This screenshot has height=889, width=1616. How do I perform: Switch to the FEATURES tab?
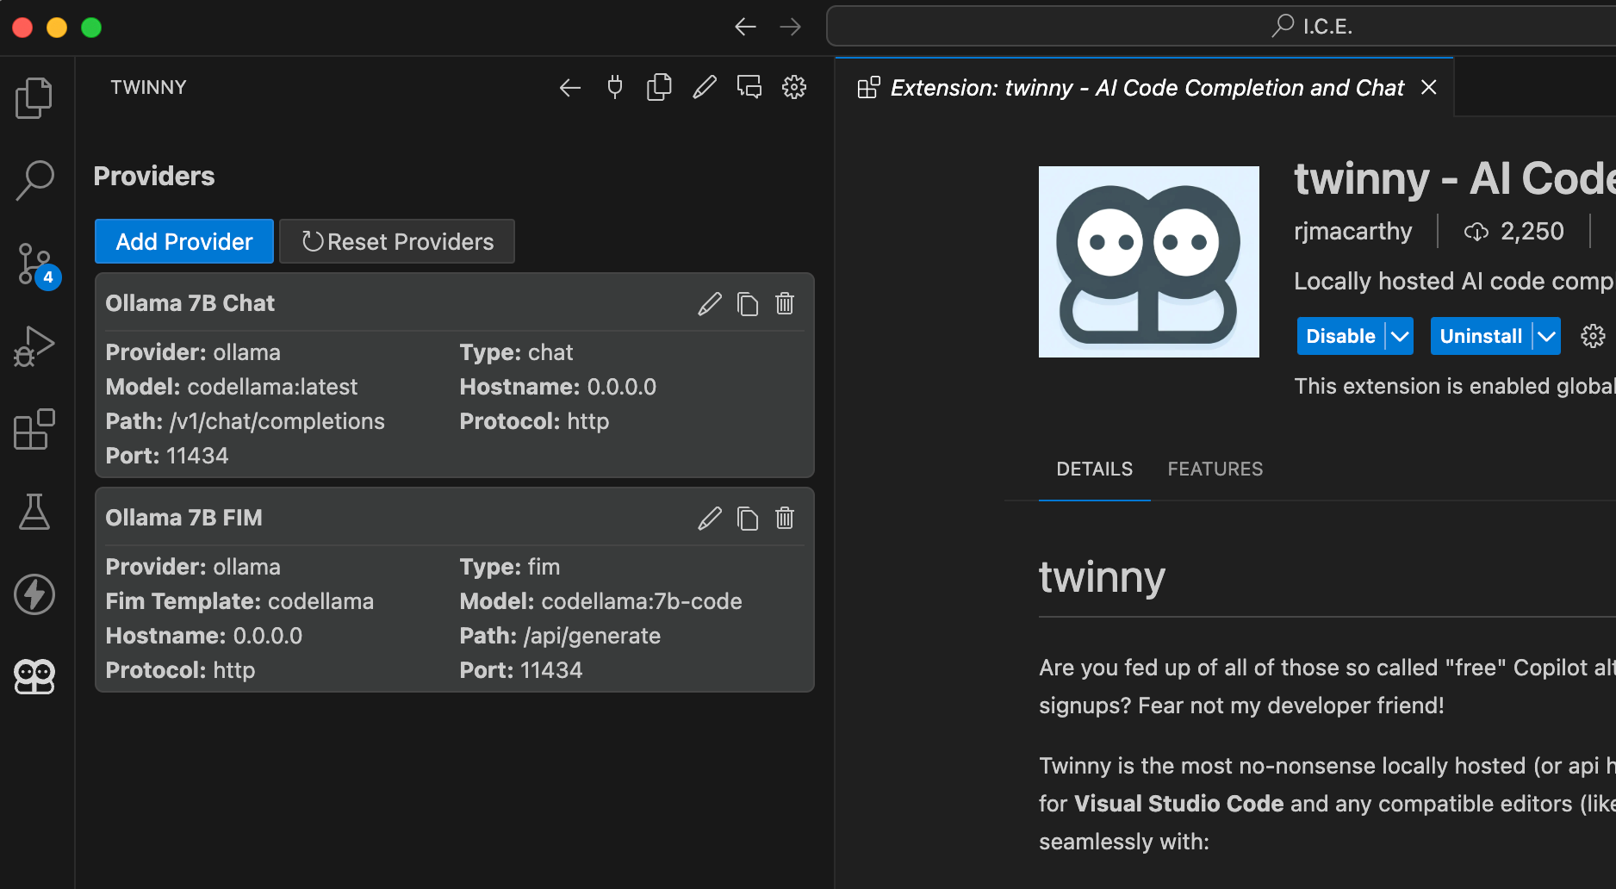(1215, 469)
